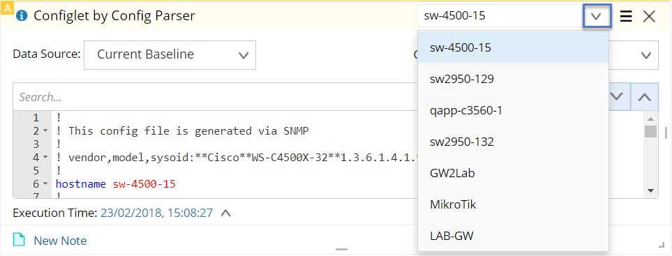This screenshot has width=672, height=256.
Task: Pick qapp-c3560-1 from the list
Action: 513,110
